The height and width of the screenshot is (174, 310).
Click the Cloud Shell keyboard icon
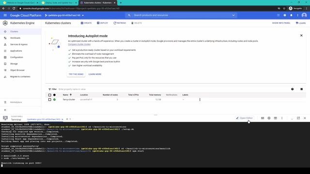tap(263, 118)
